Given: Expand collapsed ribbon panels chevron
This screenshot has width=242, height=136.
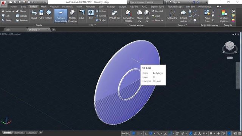Looking at the screenshot, I should pos(233,11).
